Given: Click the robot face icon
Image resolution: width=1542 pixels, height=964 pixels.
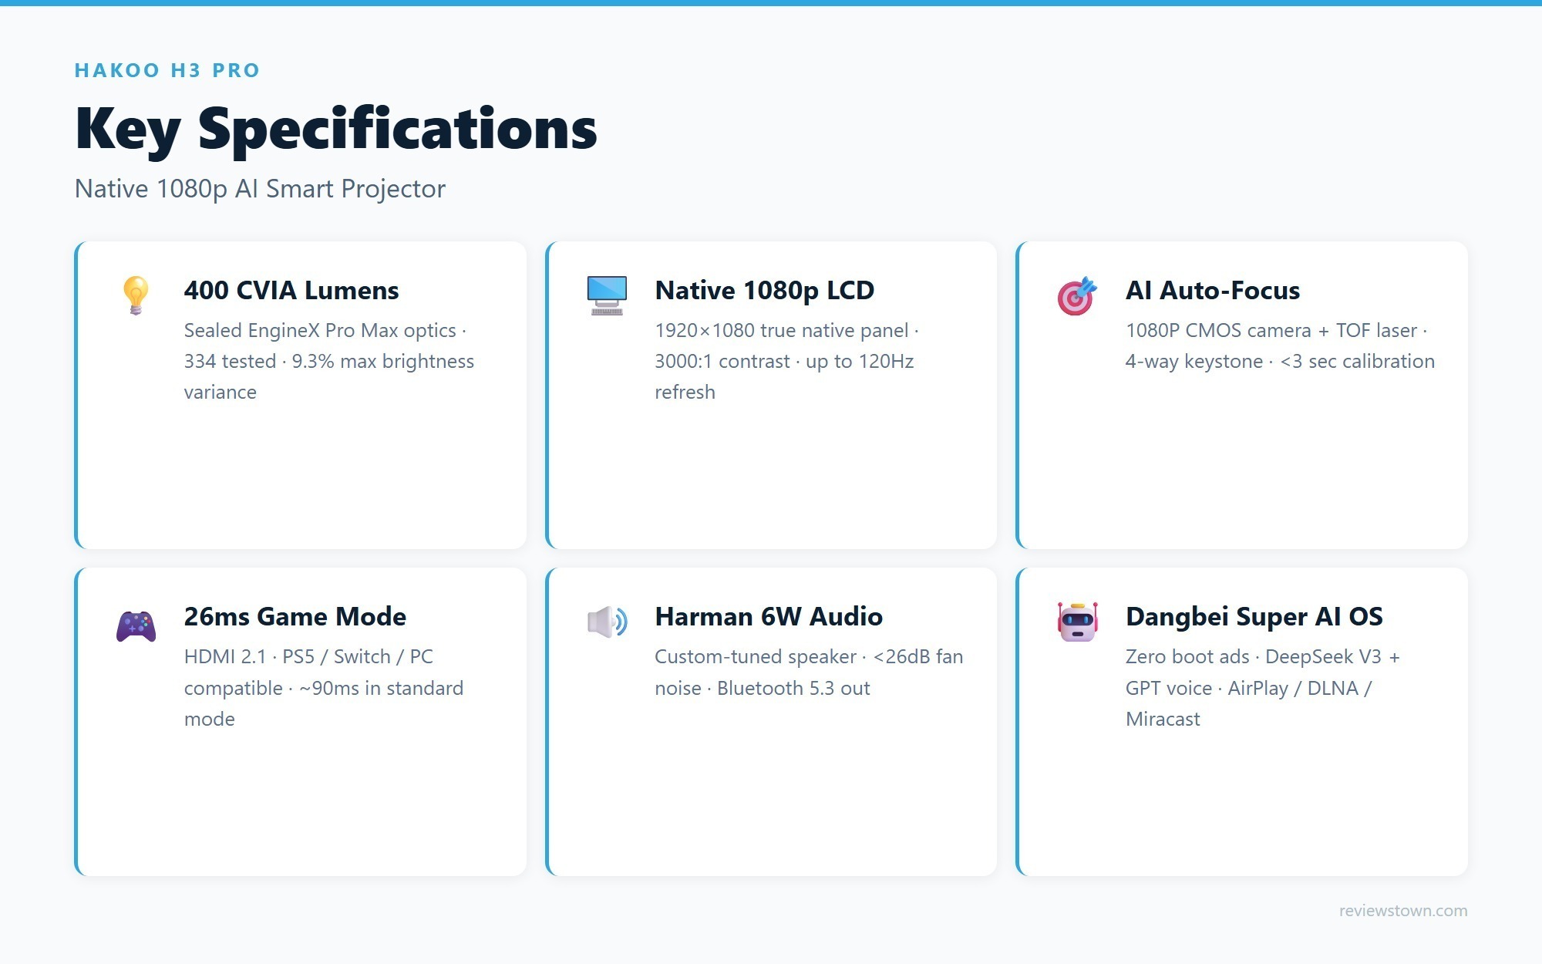Looking at the screenshot, I should point(1077,622).
